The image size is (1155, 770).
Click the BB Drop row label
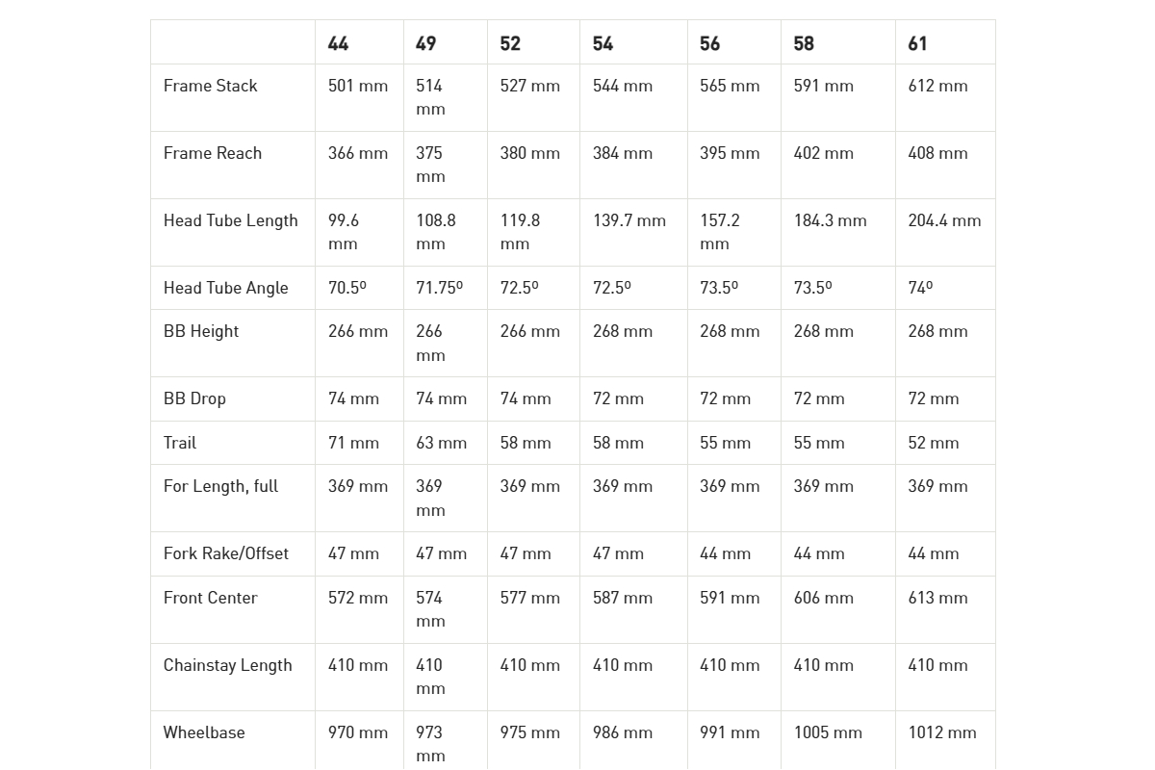click(194, 398)
